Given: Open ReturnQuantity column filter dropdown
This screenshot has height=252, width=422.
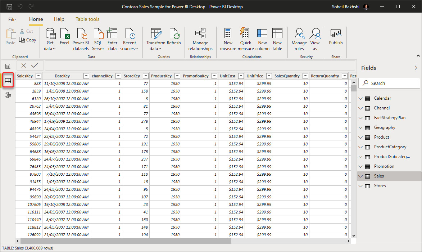Looking at the screenshot, I should pos(345,76).
